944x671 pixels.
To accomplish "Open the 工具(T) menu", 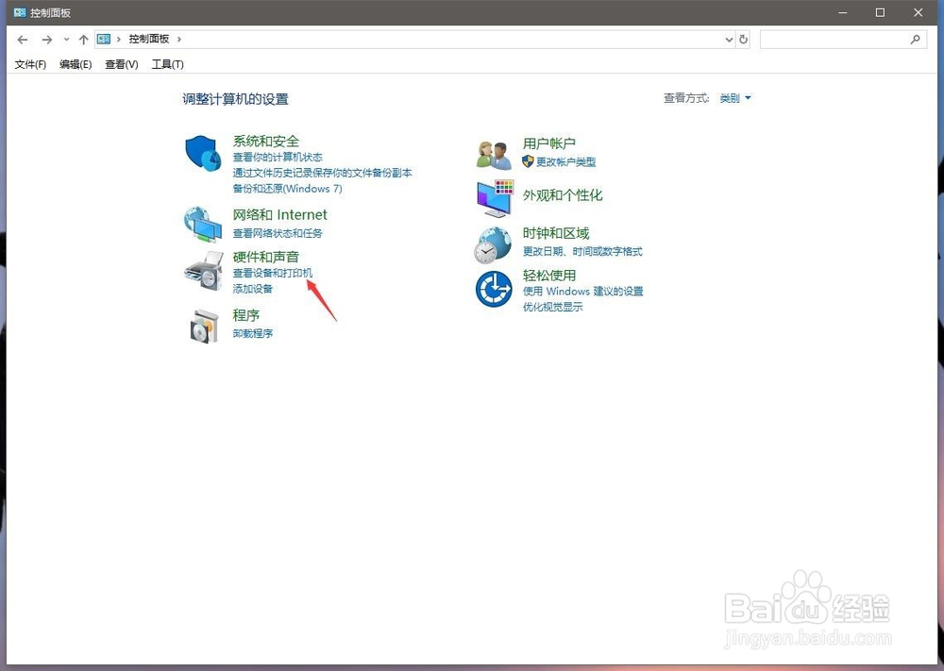I will 167,64.
